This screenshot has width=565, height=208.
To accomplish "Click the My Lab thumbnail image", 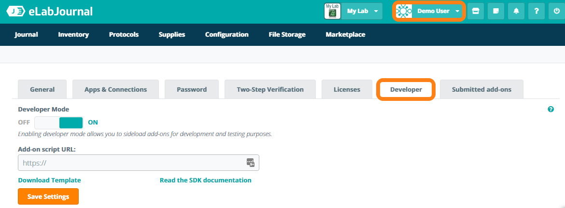I will (332, 11).
